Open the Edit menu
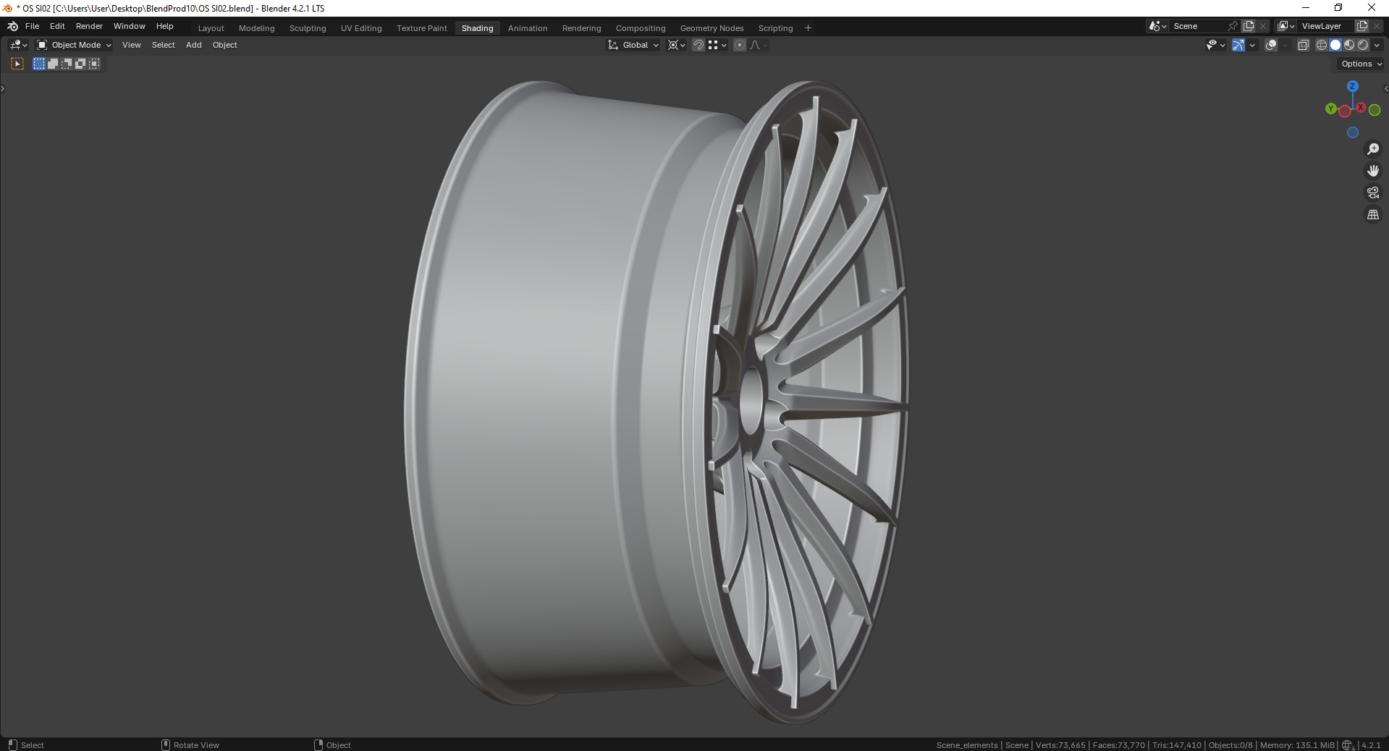This screenshot has width=1389, height=751. (x=58, y=26)
